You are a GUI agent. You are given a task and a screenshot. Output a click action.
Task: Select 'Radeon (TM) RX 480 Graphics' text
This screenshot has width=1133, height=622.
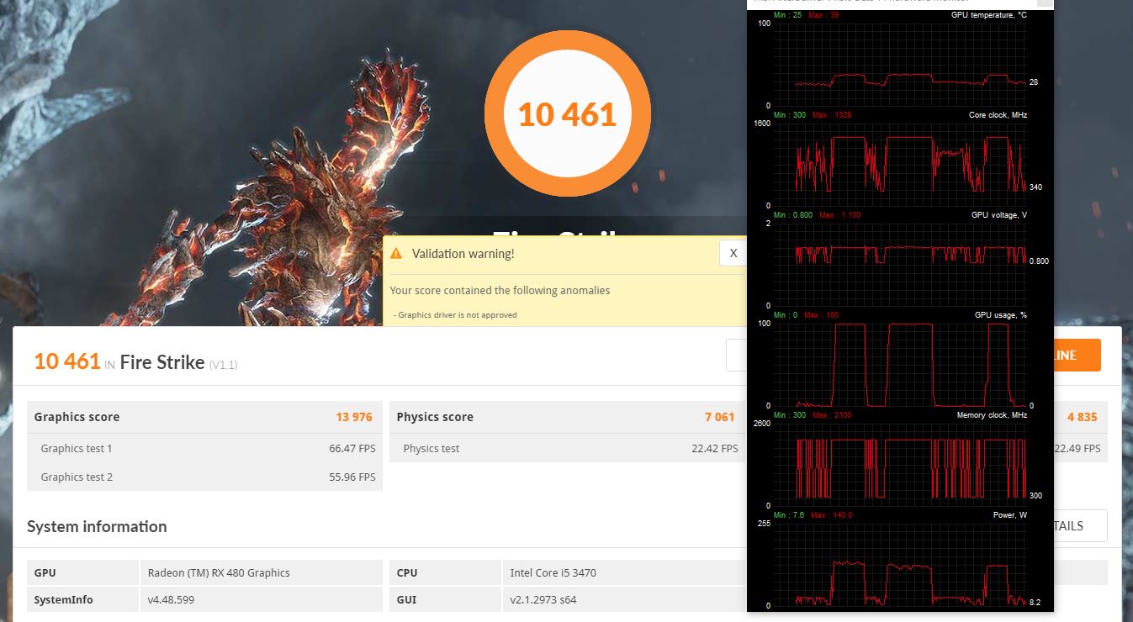coord(219,572)
